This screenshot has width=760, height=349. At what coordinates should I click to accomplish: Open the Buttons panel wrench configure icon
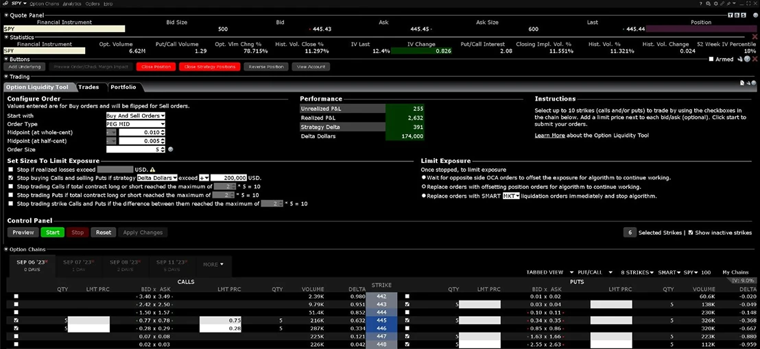point(740,59)
